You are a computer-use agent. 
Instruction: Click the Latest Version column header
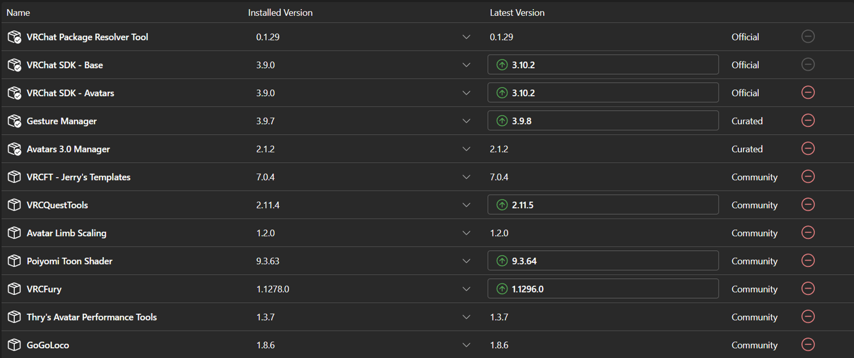(x=517, y=13)
